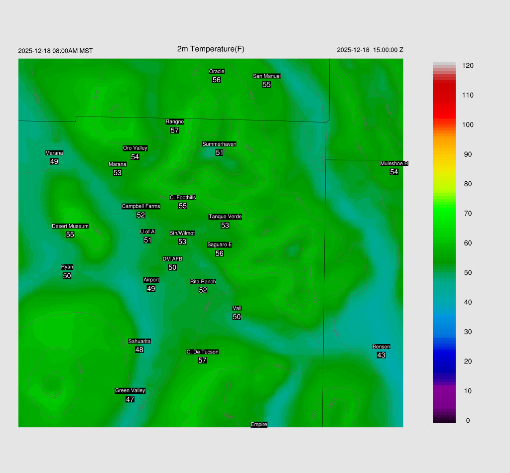The image size is (510, 473).
Task: Select the DM AFB station marker
Action: tap(172, 259)
